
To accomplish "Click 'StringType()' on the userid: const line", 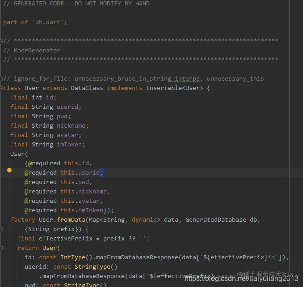I will (x=96, y=267).
